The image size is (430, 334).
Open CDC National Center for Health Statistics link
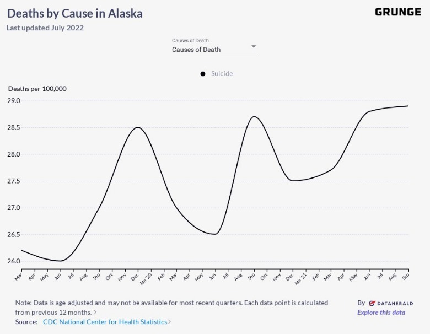pos(105,321)
